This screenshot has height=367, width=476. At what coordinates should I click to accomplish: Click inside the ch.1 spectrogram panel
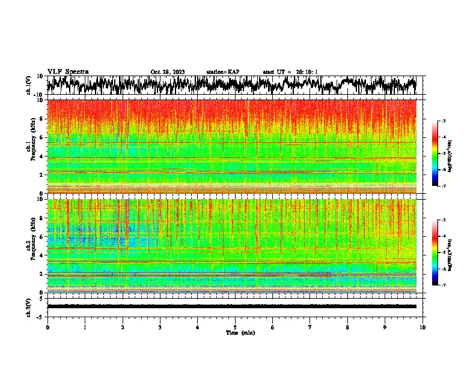coord(231,146)
